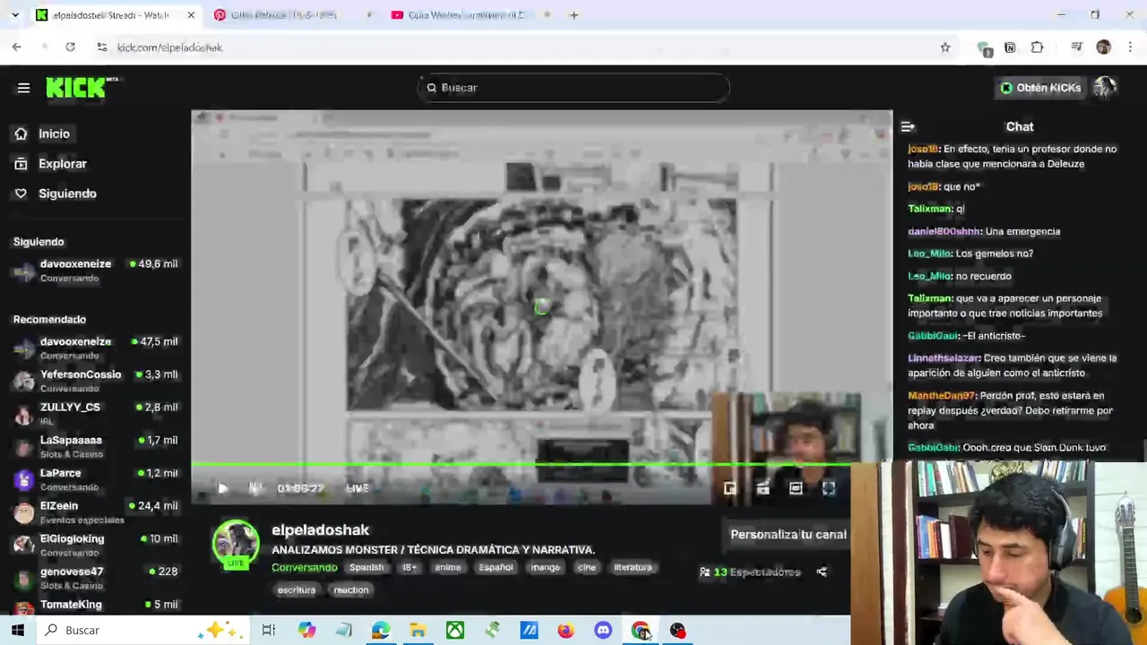Open the user profile avatar menu

click(x=1104, y=88)
